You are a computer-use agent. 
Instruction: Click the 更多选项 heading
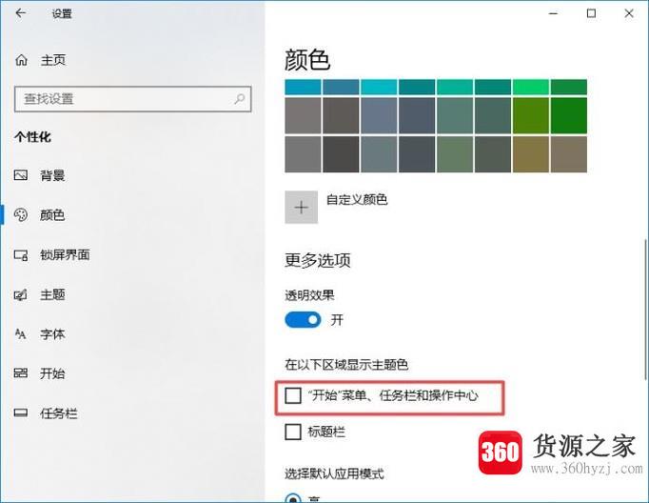318,260
